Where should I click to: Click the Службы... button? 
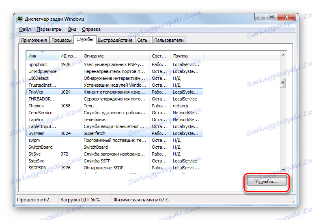pyautogui.click(x=267, y=182)
